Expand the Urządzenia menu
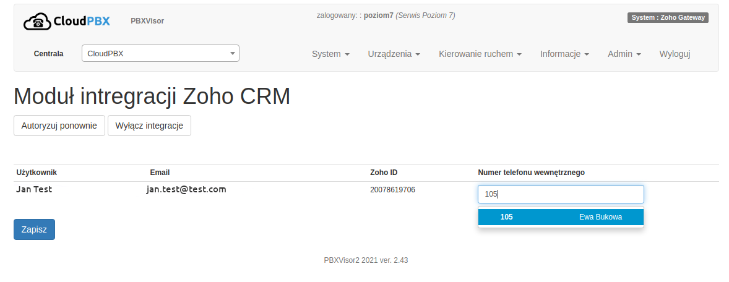 click(394, 54)
